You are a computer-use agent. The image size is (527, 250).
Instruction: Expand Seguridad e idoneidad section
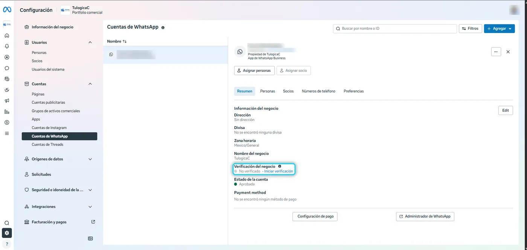click(x=90, y=190)
